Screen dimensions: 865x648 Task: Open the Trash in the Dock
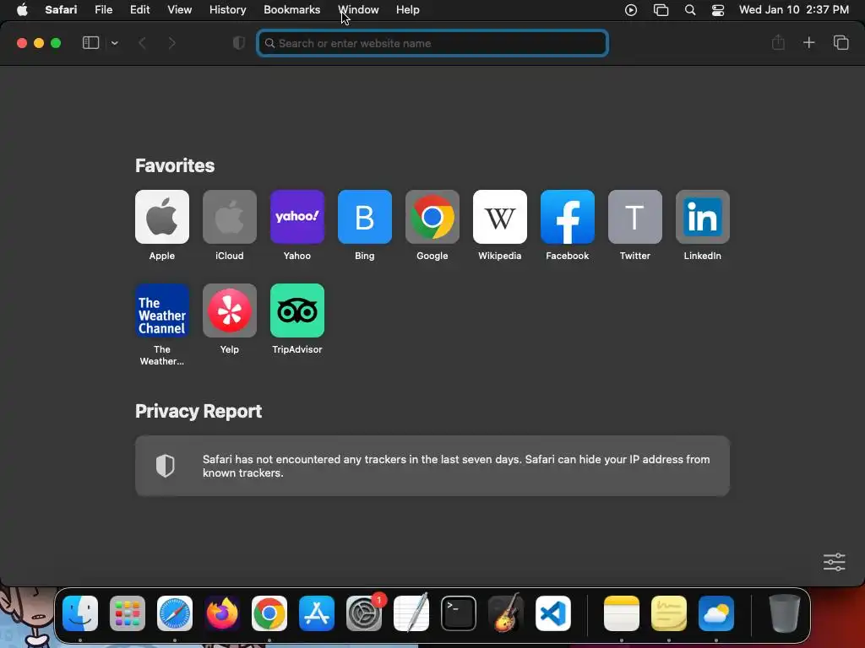pyautogui.click(x=785, y=613)
